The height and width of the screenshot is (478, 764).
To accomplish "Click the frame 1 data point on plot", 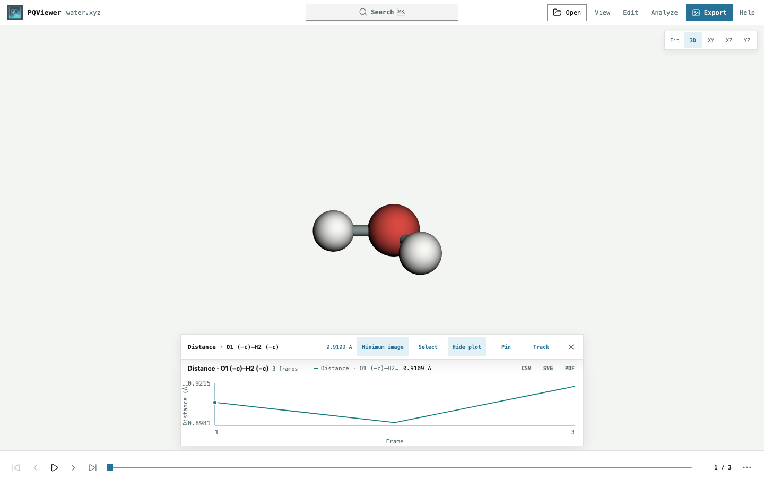I will tap(215, 403).
